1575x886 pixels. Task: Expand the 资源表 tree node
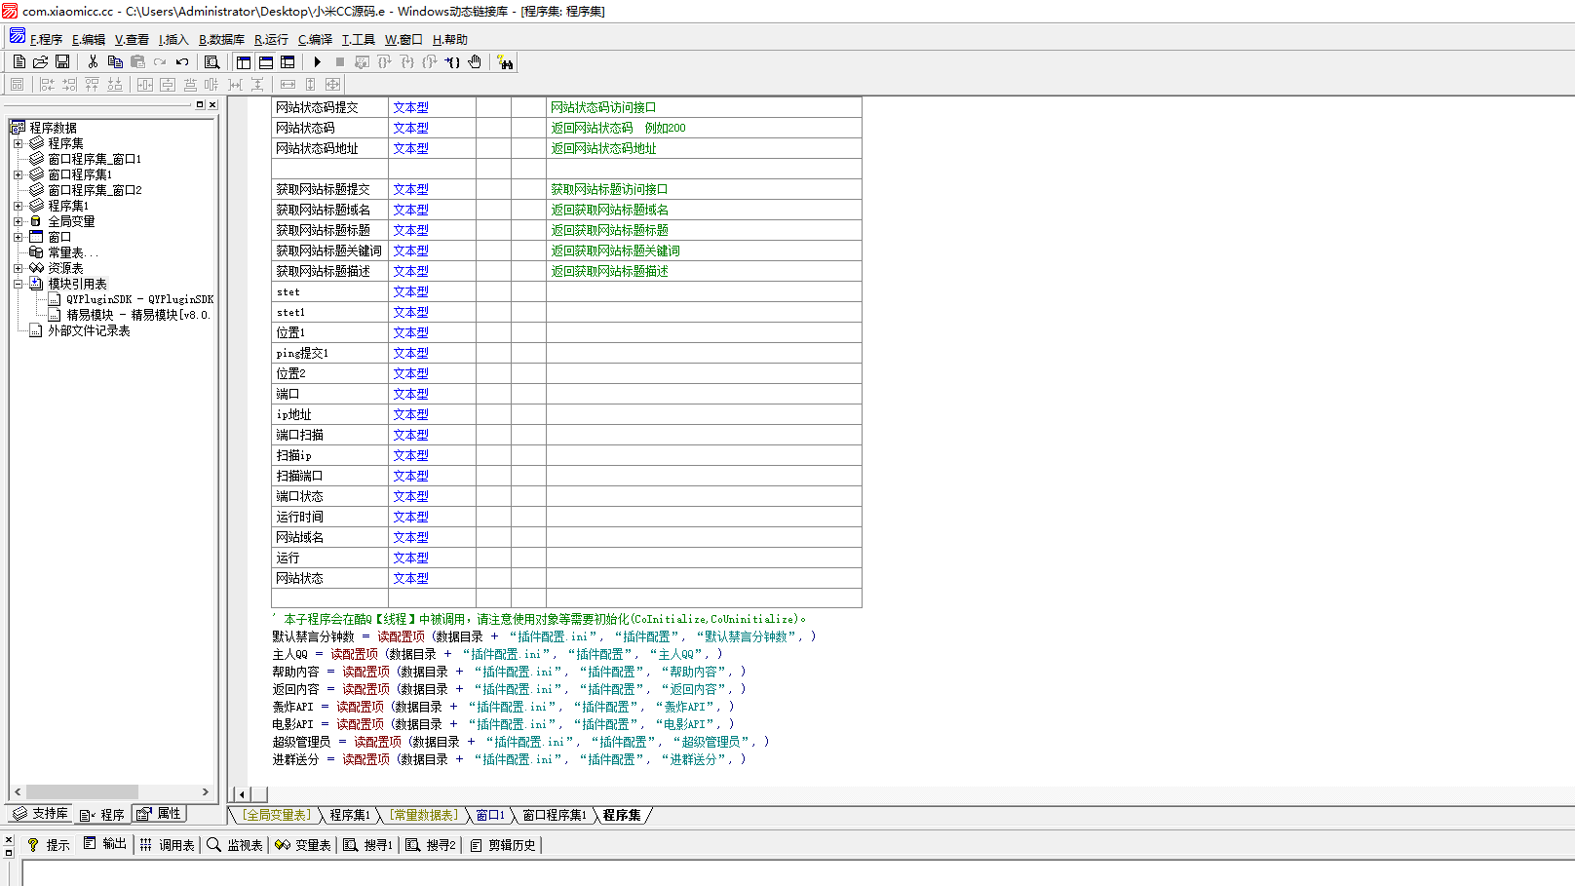pyautogui.click(x=18, y=268)
